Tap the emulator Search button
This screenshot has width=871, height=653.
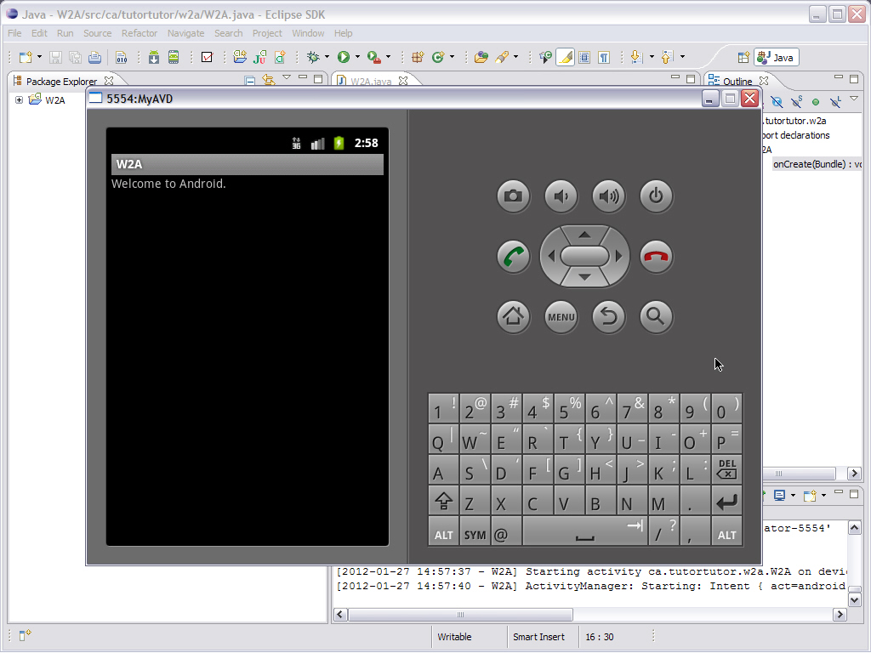(656, 317)
